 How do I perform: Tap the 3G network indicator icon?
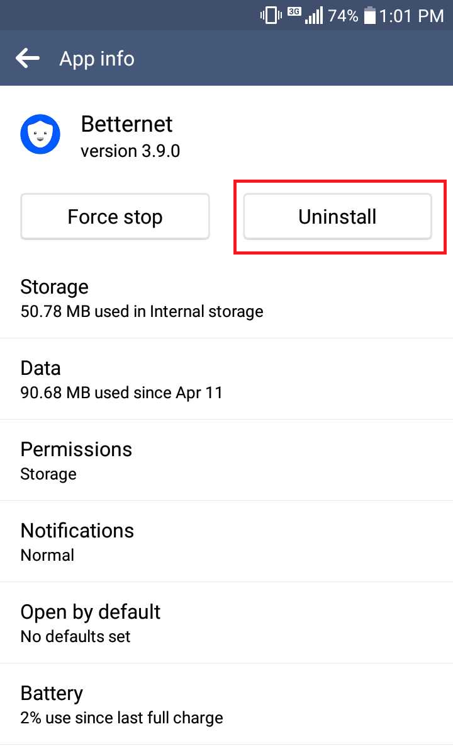click(294, 12)
